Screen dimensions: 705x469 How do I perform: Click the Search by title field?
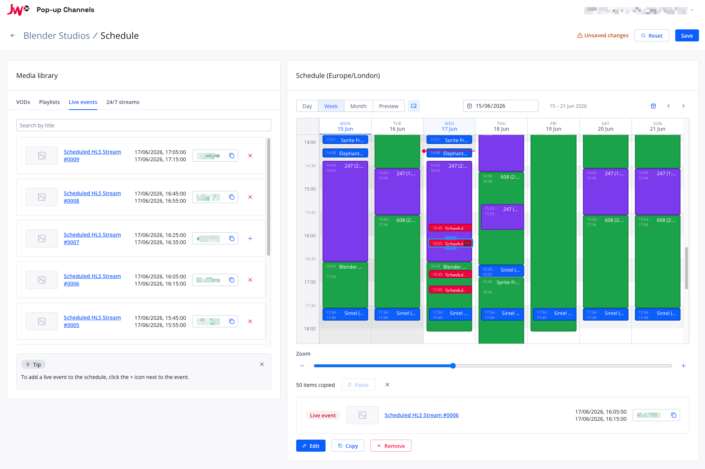[x=144, y=125]
